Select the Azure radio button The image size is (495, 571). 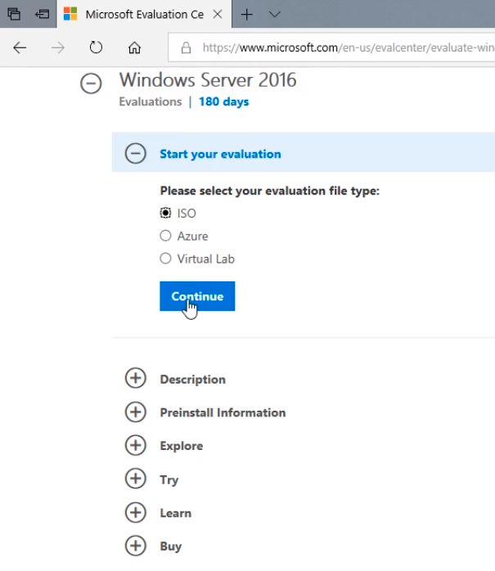click(x=165, y=236)
